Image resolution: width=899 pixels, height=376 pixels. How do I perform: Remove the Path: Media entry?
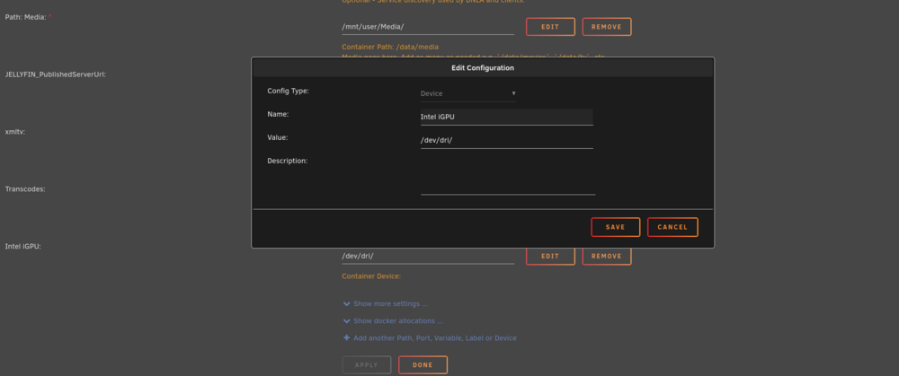click(x=607, y=27)
